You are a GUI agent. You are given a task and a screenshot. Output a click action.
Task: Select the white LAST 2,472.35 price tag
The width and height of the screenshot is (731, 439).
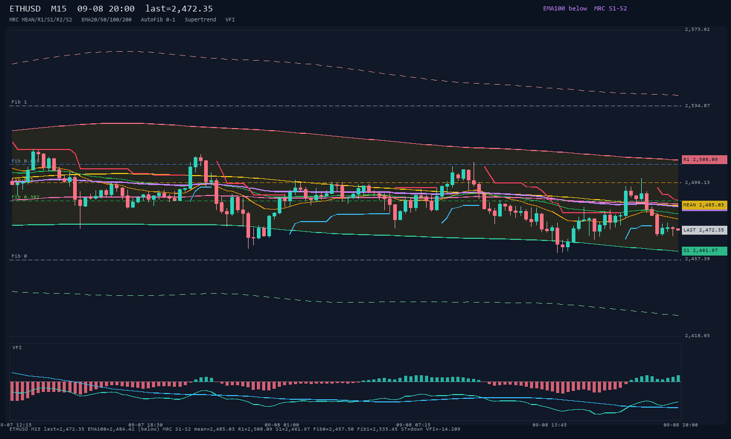pyautogui.click(x=704, y=230)
